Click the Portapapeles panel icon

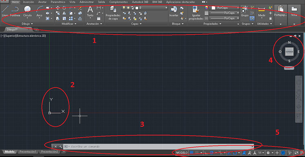pyautogui.click(x=281, y=11)
